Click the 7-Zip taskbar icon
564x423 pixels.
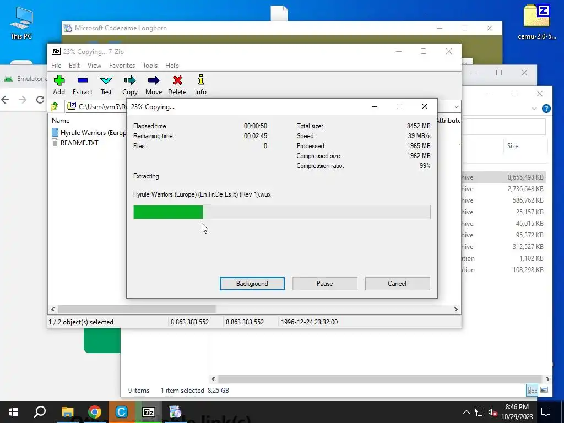click(149, 412)
